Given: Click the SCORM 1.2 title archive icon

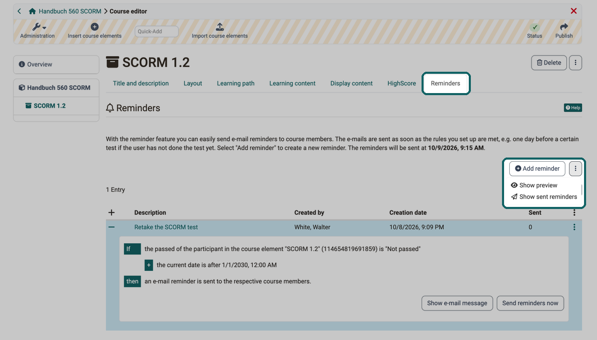Looking at the screenshot, I should [x=112, y=62].
